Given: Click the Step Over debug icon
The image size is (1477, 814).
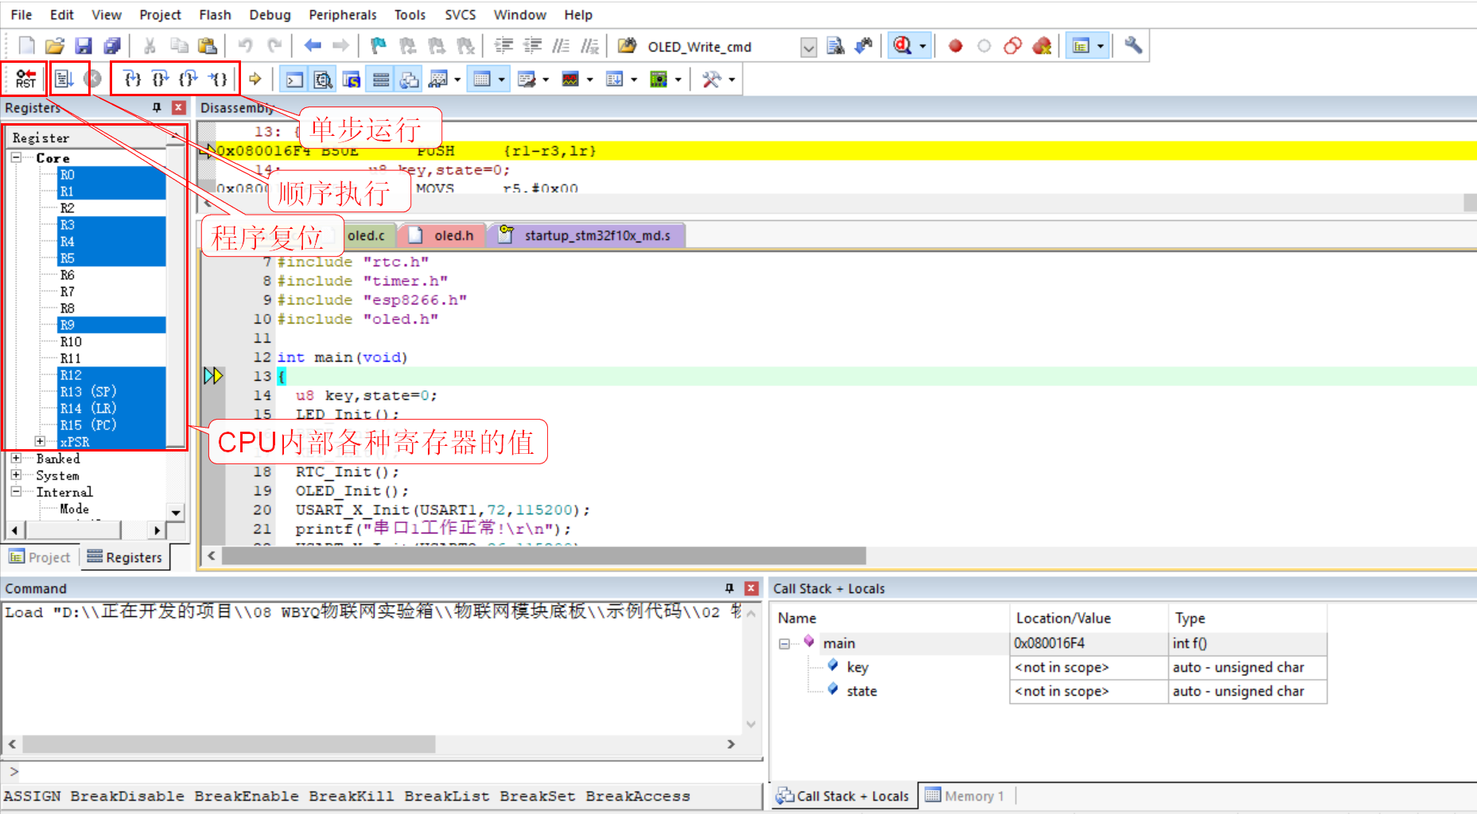Looking at the screenshot, I should [x=160, y=79].
